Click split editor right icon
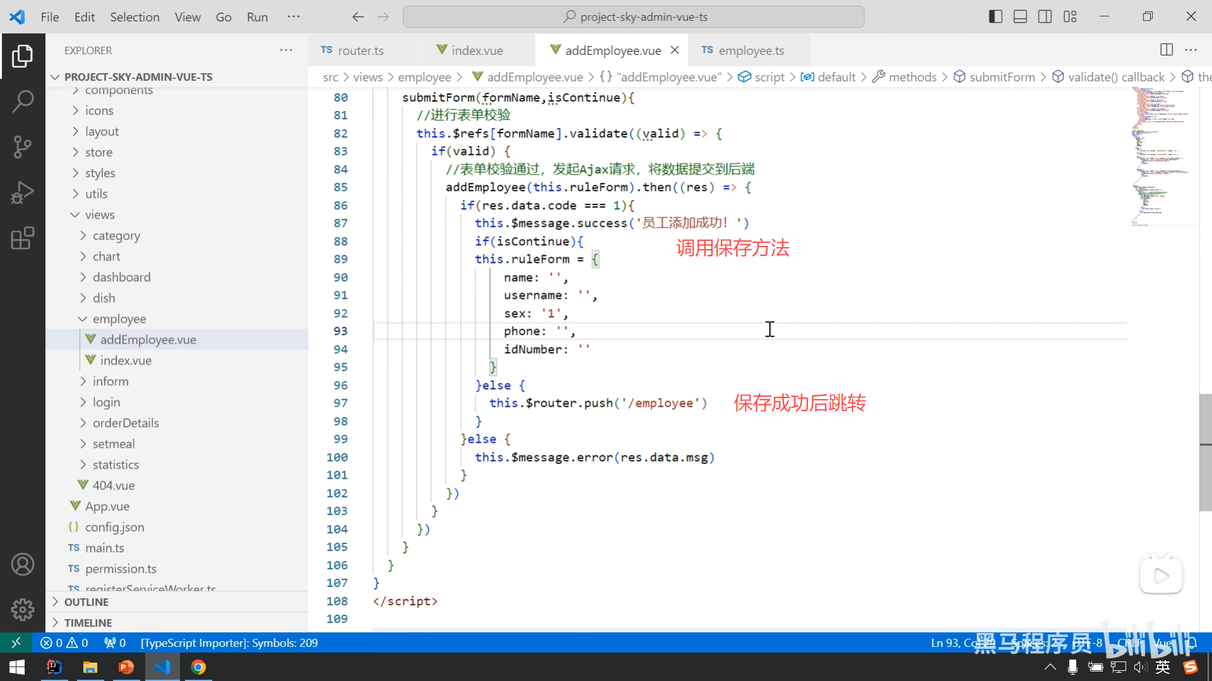This screenshot has width=1212, height=681. tap(1166, 50)
